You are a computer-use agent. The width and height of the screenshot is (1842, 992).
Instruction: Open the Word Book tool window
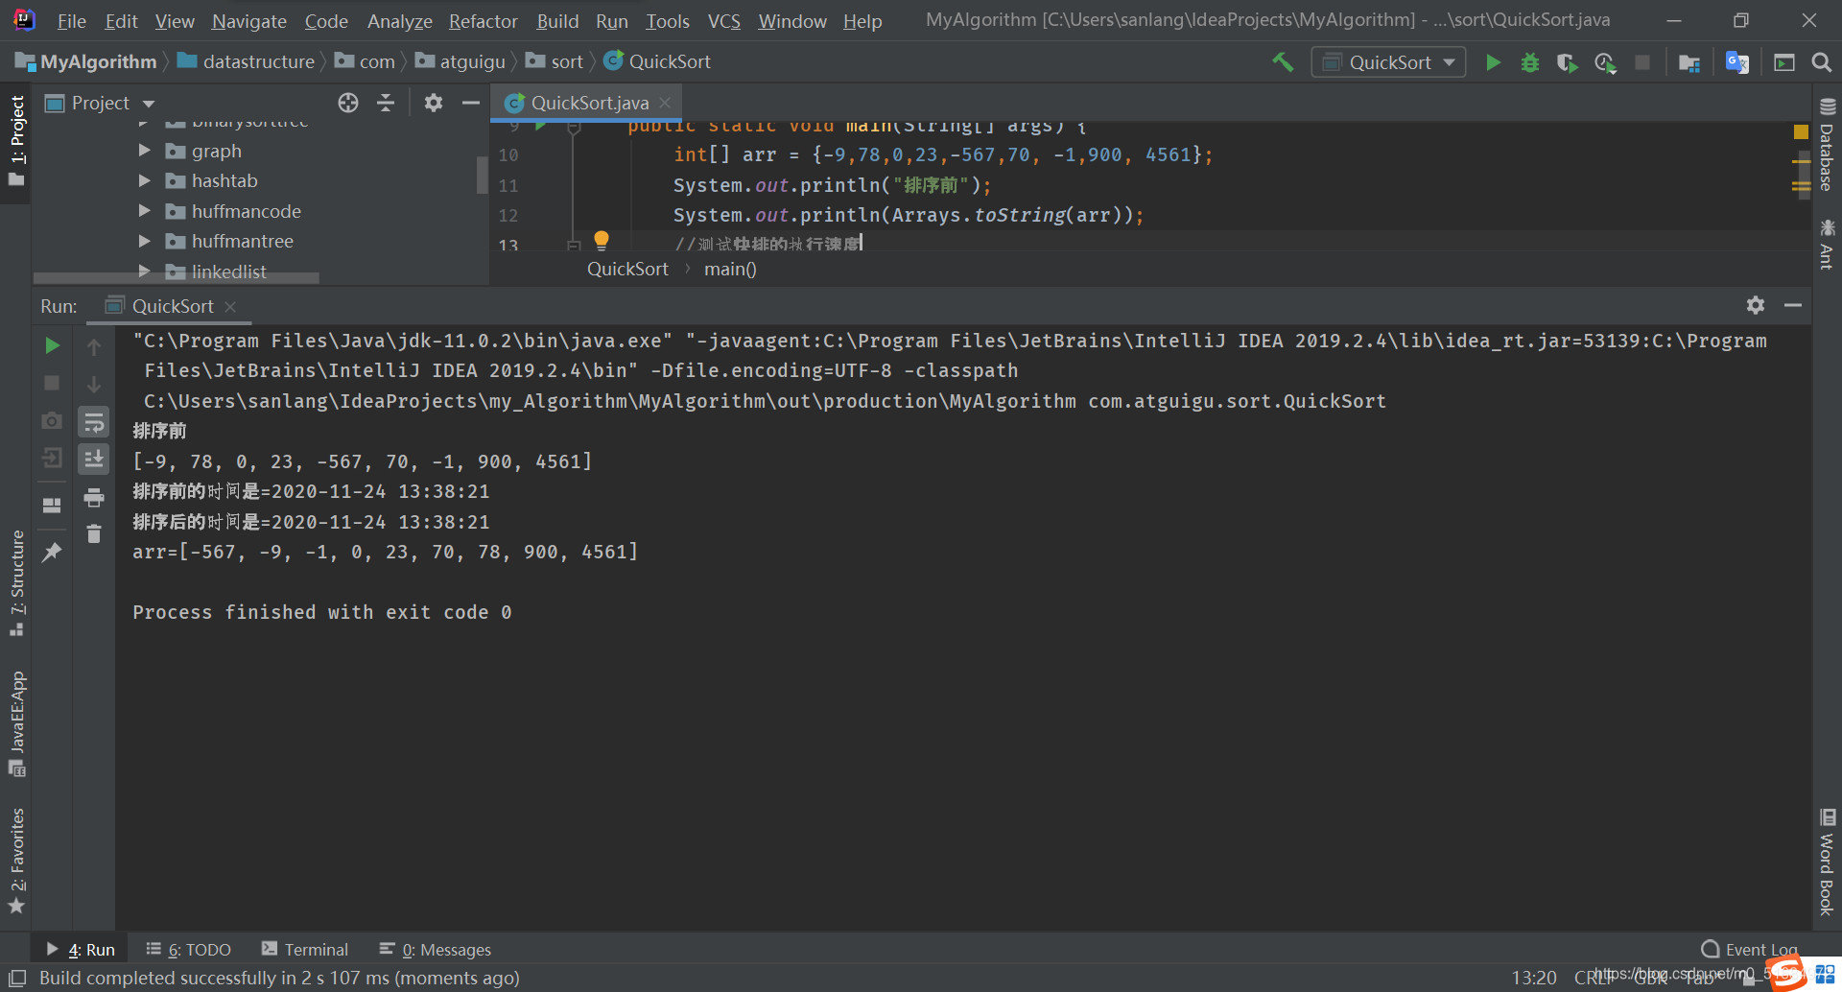1827,862
